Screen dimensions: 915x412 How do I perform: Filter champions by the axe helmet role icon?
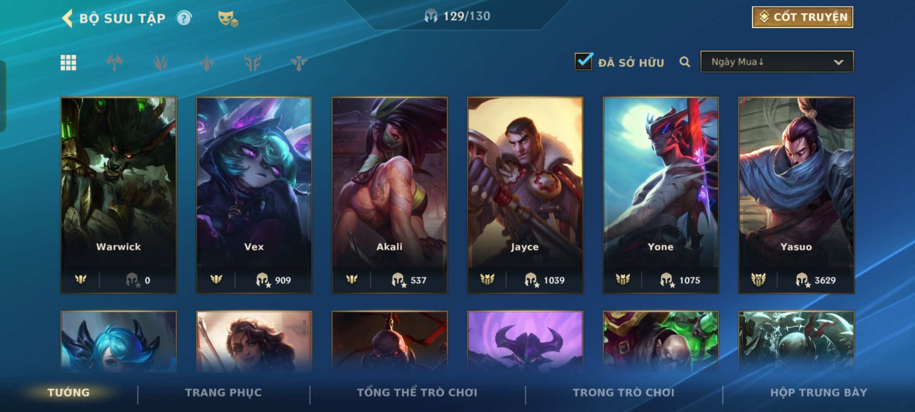pos(114,63)
